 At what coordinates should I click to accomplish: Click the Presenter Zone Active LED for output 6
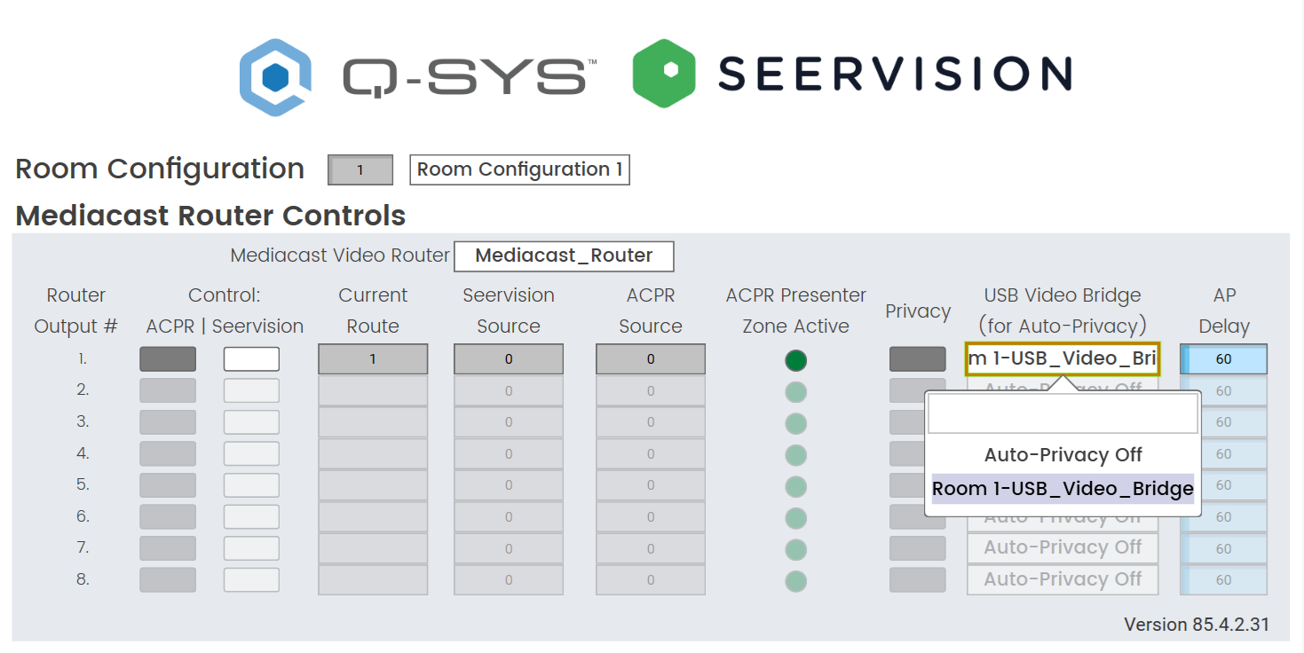pyautogui.click(x=796, y=518)
